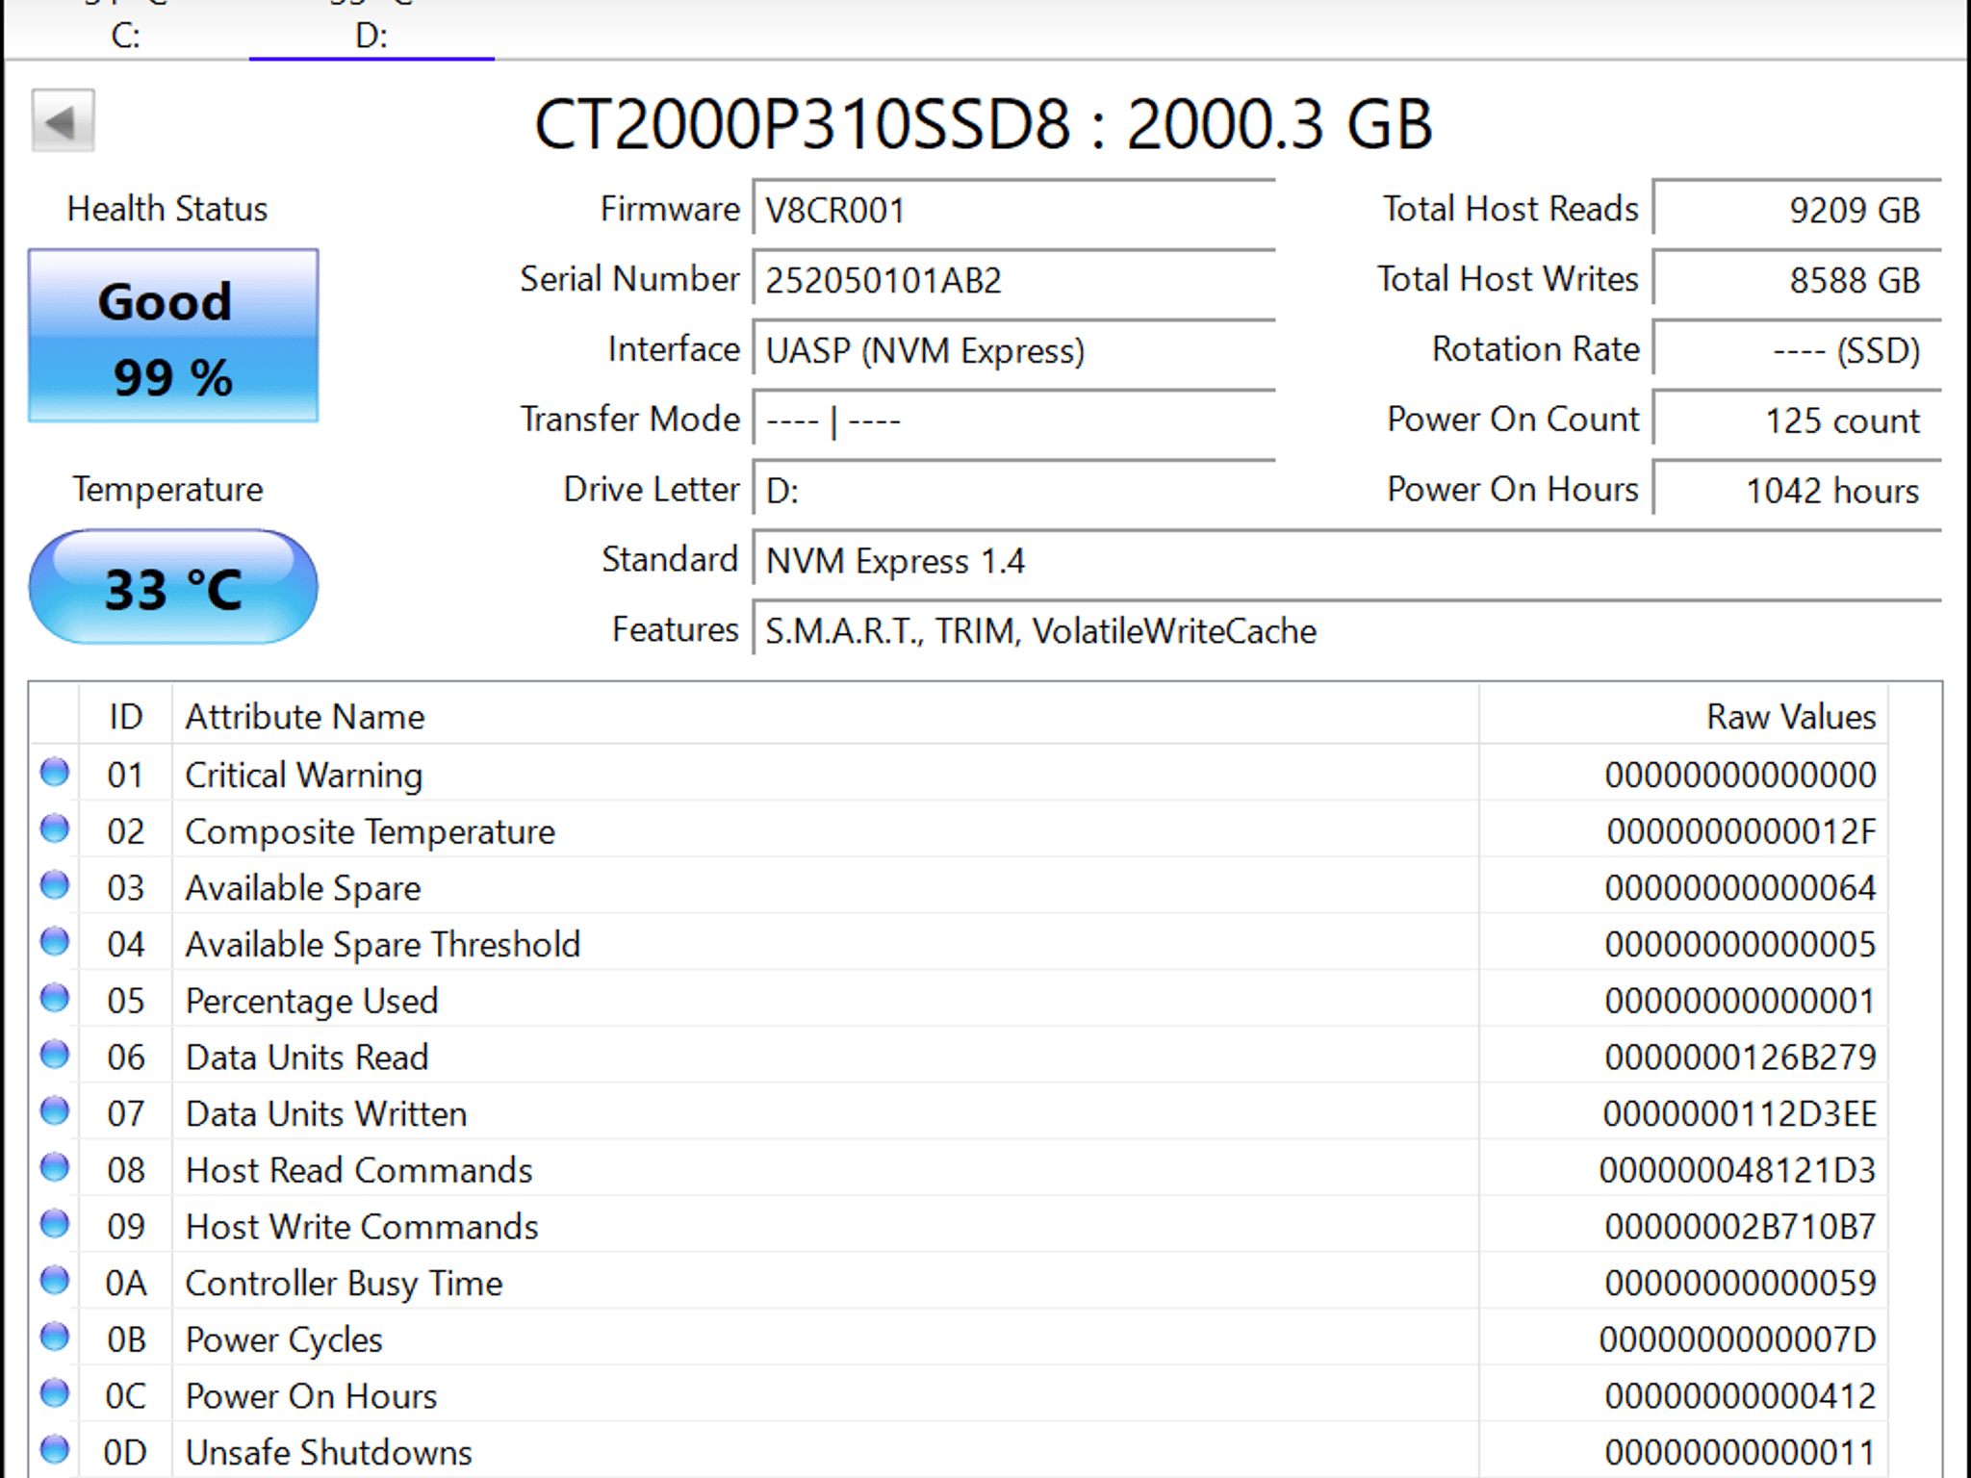The width and height of the screenshot is (1971, 1478).
Task: Click the blue status dot in row ID 03
Action: [x=55, y=885]
